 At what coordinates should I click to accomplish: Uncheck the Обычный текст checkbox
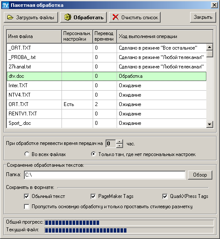(x=26, y=196)
